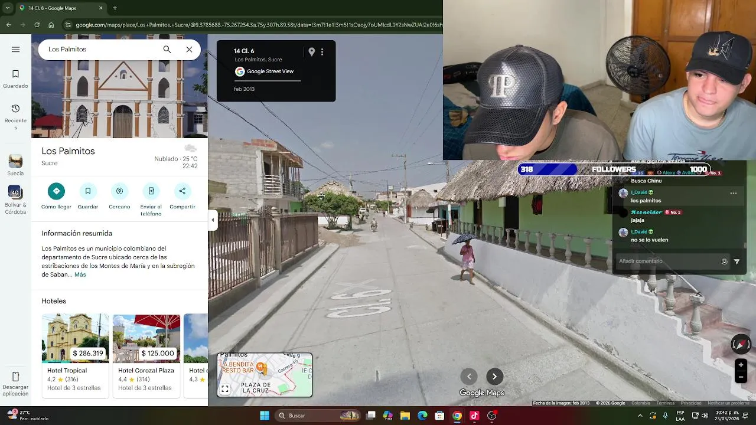Click the Hoteles section heading

tap(54, 301)
